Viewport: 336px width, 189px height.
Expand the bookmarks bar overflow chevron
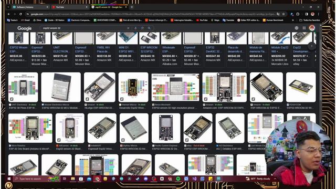tap(293, 20)
